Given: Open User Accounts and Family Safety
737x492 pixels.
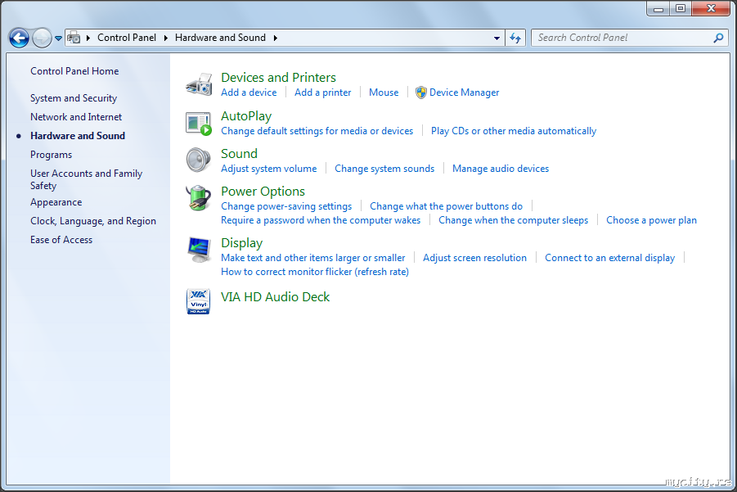Looking at the screenshot, I should [86, 179].
